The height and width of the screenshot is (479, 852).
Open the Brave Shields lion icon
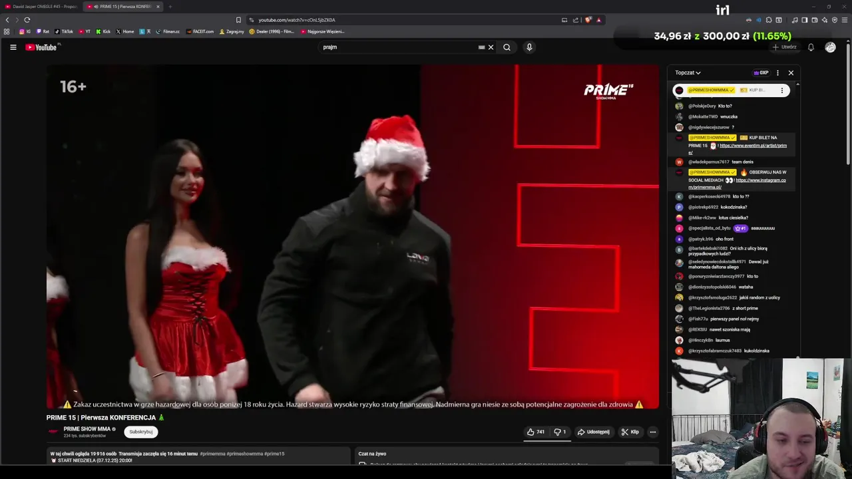(x=588, y=20)
